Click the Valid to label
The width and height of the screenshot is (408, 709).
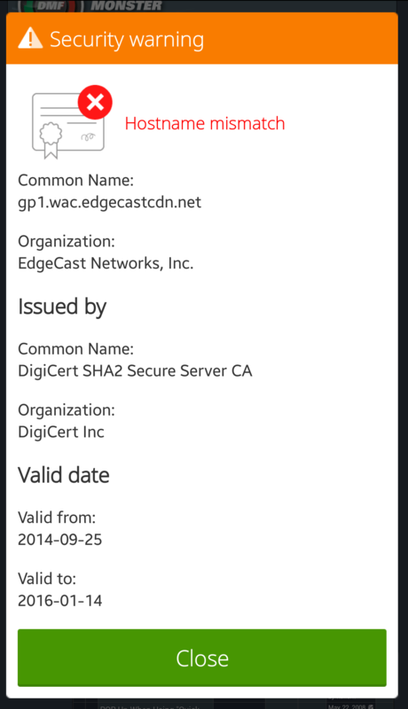pos(47,579)
